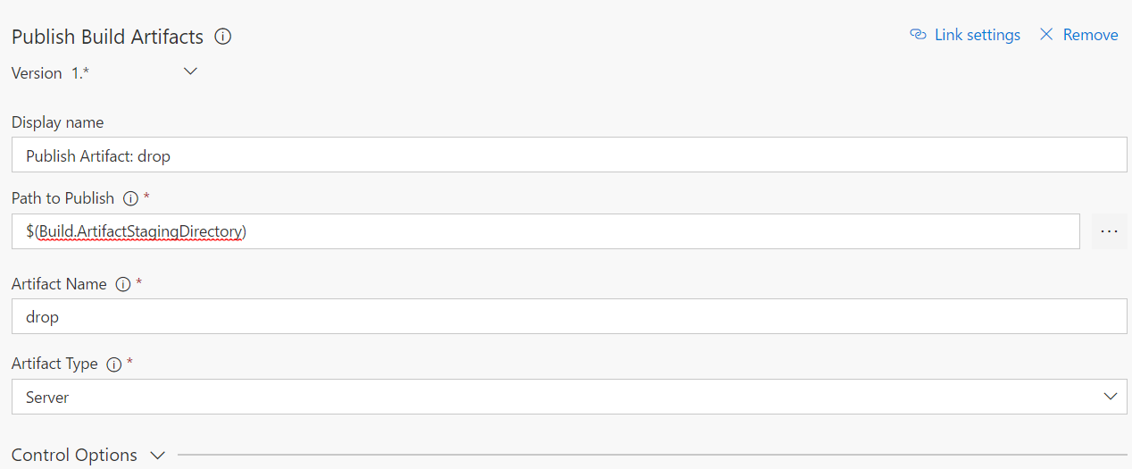
Task: Click the Control Options heading text
Action: click(74, 455)
